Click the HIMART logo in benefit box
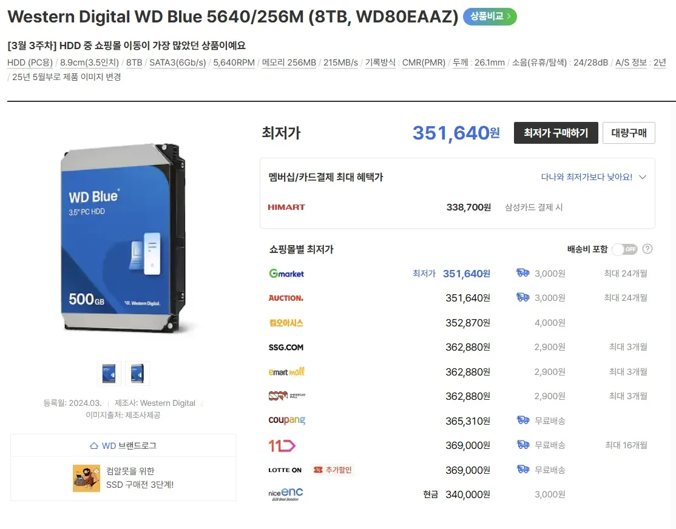This screenshot has height=529, width=676. pos(286,207)
